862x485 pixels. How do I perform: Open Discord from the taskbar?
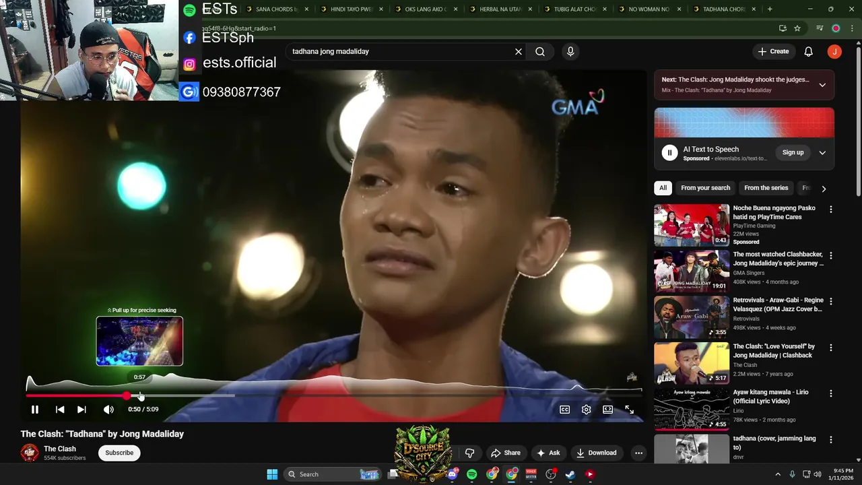[x=453, y=474]
